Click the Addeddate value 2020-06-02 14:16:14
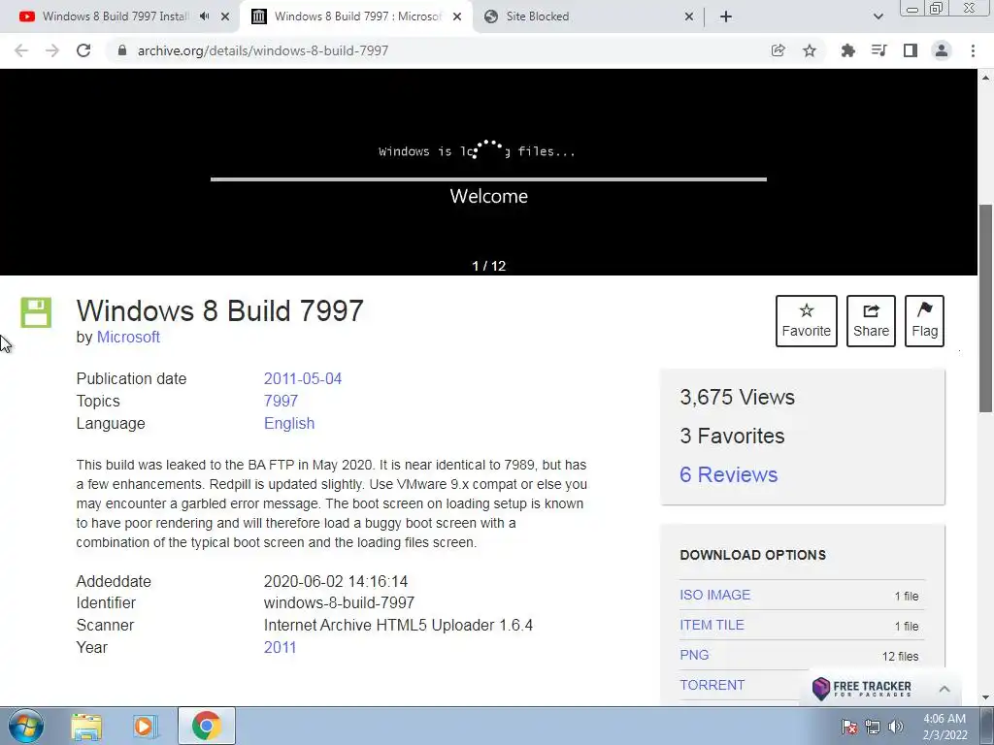Viewport: 994px width, 745px height. pos(335,582)
